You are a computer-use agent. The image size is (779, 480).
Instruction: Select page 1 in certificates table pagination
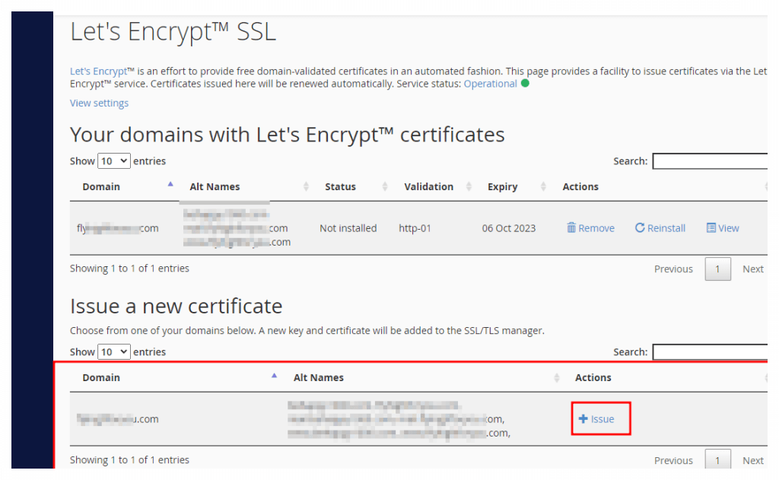click(x=717, y=269)
